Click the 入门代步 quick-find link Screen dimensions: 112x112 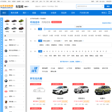(x=69, y=68)
